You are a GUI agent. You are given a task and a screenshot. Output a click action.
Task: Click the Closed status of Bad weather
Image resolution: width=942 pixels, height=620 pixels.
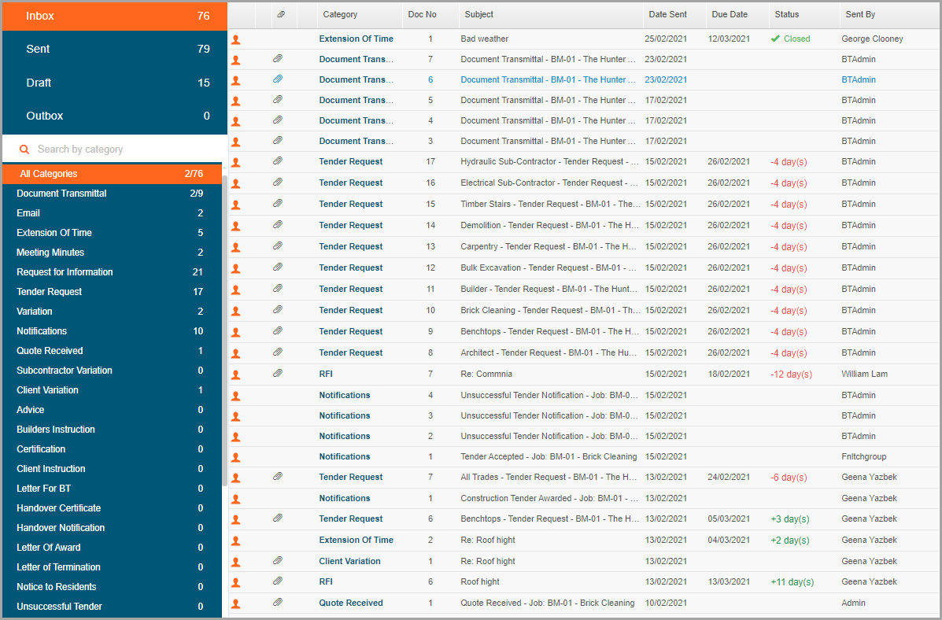tap(791, 39)
